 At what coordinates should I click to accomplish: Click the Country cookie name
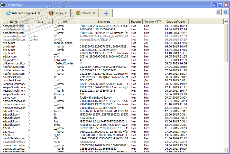point(59,94)
